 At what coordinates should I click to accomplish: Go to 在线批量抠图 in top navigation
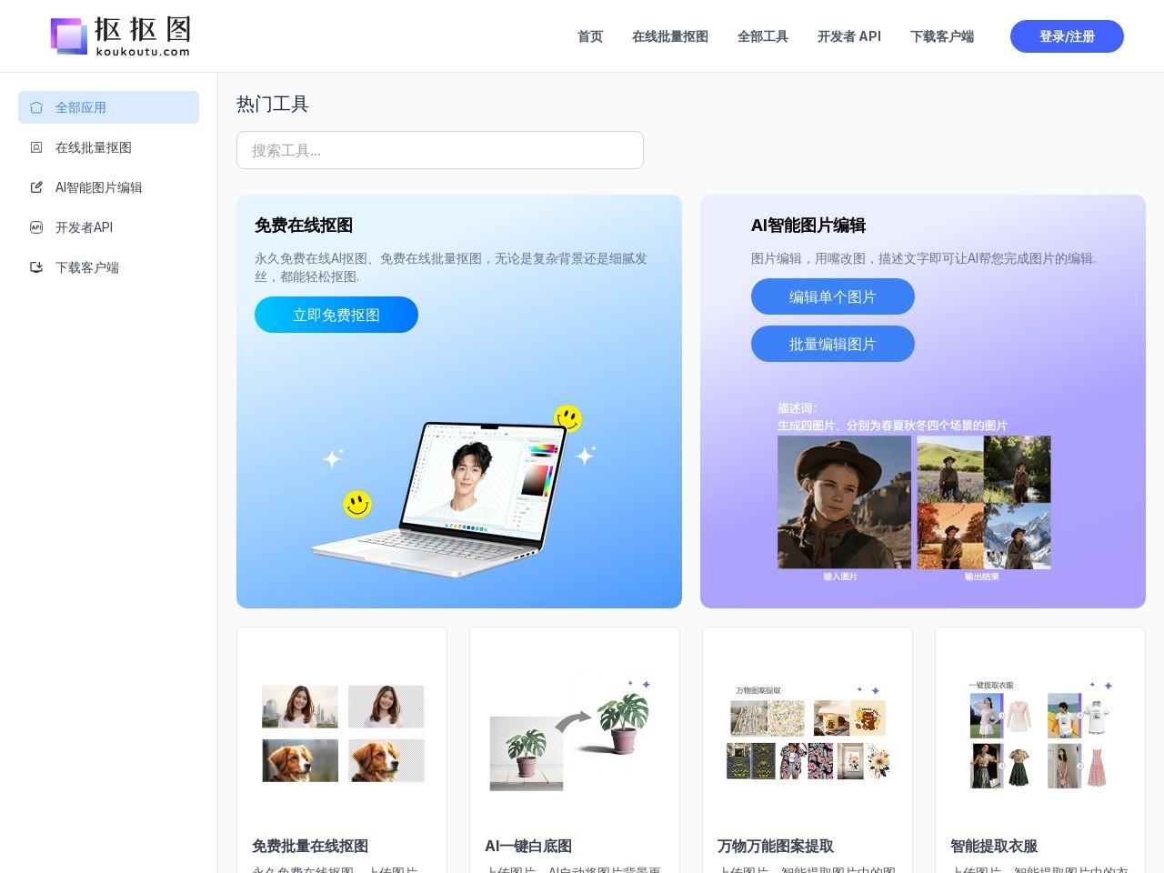click(669, 36)
